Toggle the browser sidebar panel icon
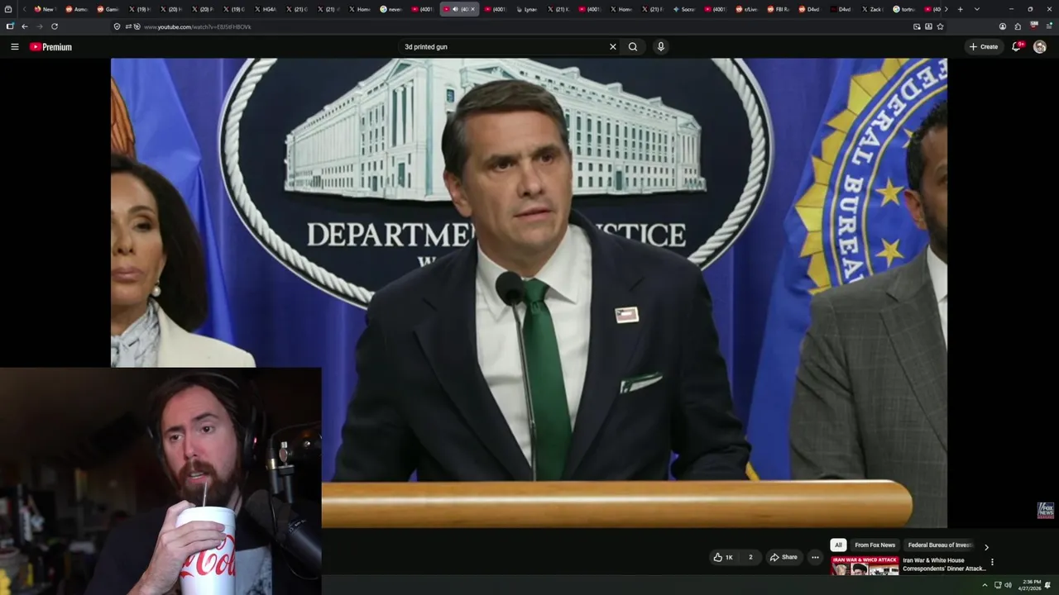The width and height of the screenshot is (1059, 595). point(9,26)
